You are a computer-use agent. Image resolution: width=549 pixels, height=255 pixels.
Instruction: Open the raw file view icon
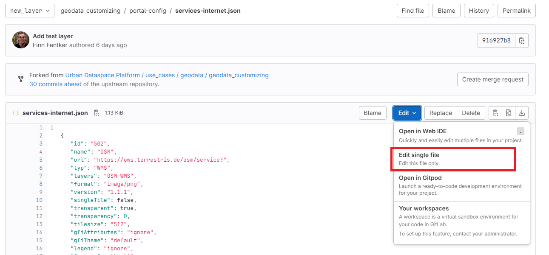click(509, 113)
